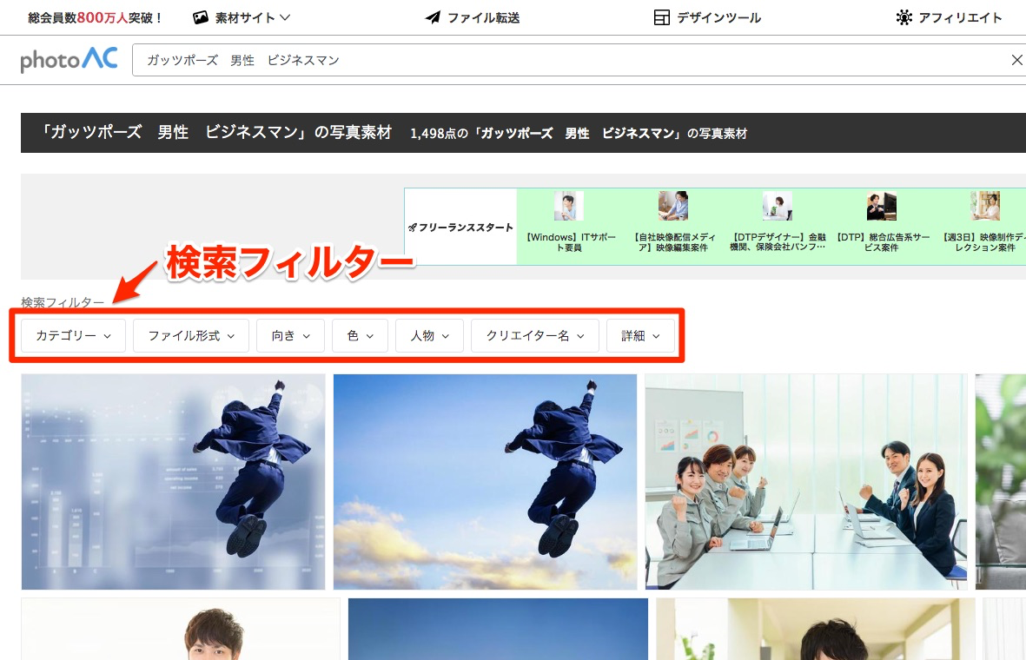Screen dimensions: 1026x660
Task: Expand the 色 color filter dropdown
Action: point(359,335)
